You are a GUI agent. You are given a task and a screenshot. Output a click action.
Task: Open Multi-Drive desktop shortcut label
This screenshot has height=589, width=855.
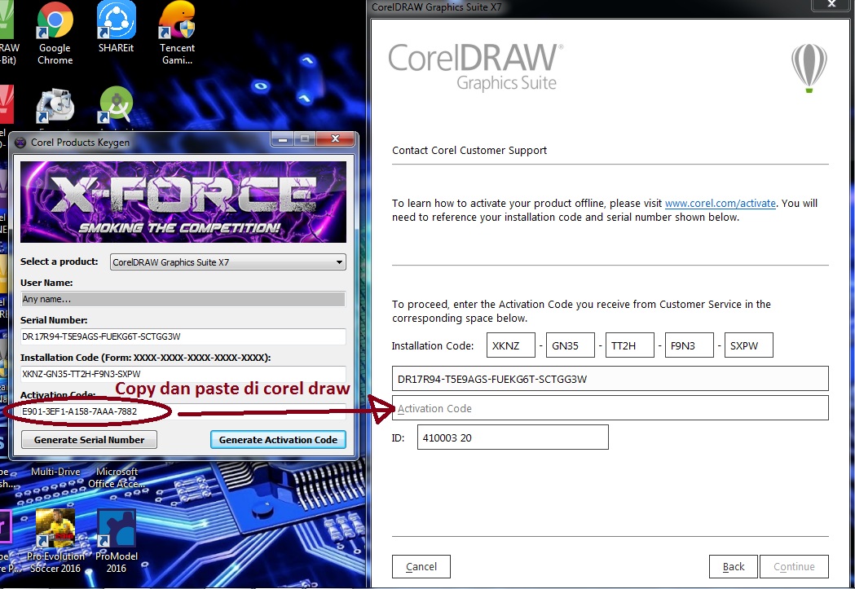[x=55, y=472]
